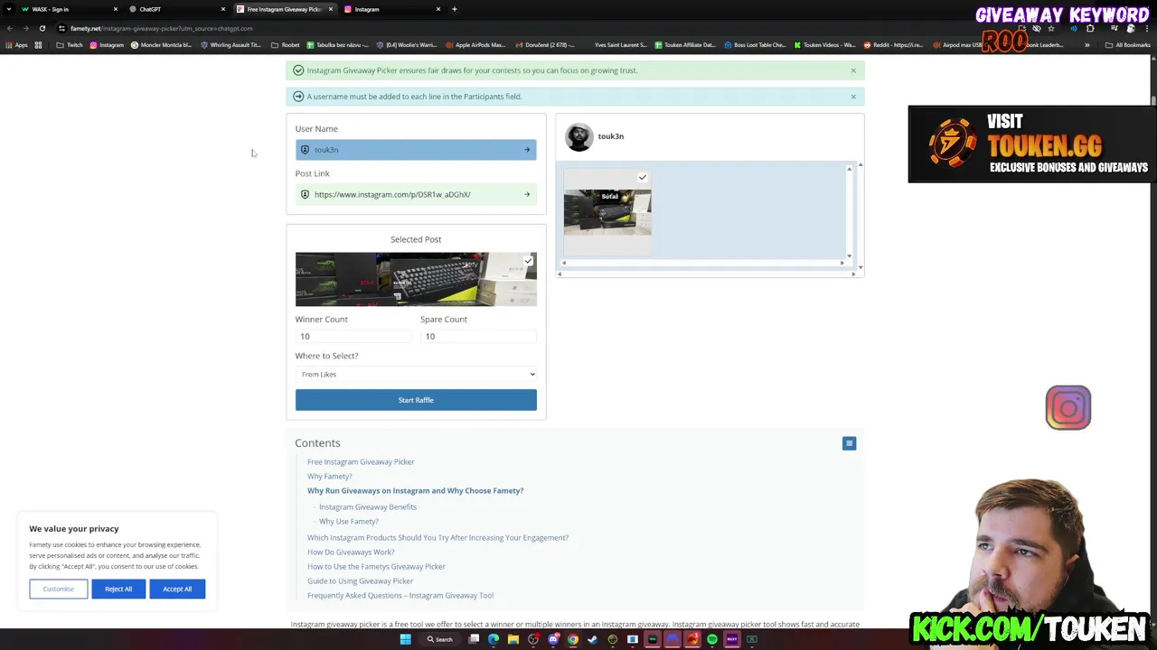Open Why Run Giveaways on Instagram link
This screenshot has width=1157, height=650.
tap(415, 491)
